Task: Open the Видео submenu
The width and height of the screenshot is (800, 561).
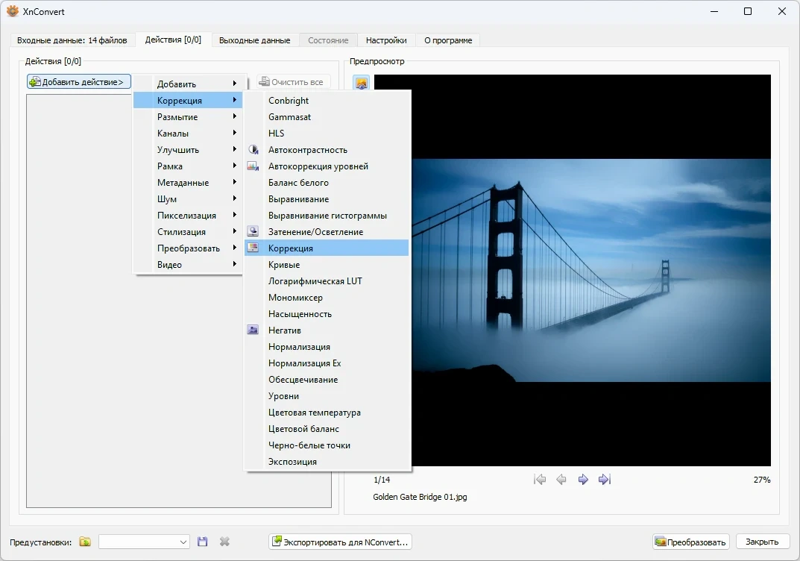Action: [x=188, y=264]
